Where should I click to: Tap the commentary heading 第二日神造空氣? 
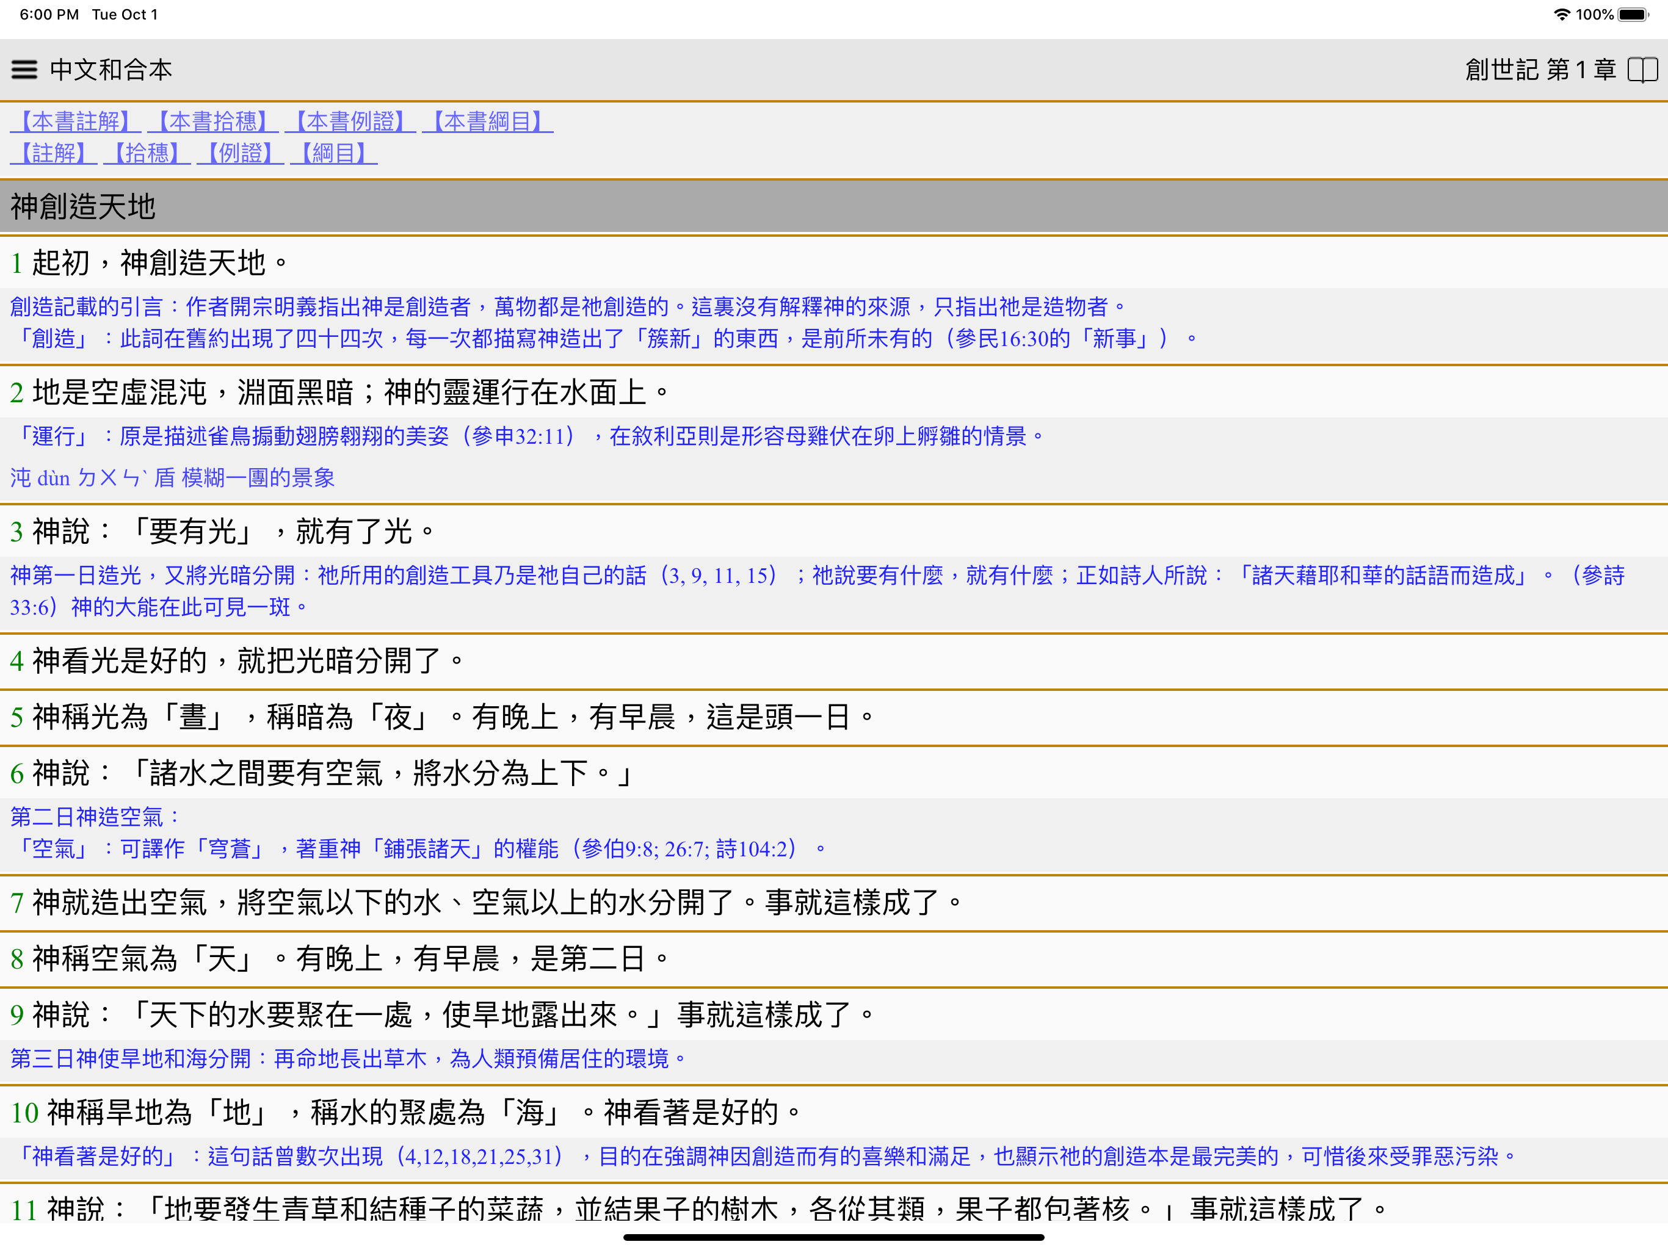tap(96, 817)
